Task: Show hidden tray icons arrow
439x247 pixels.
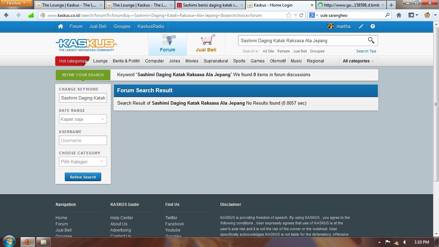Action: (379, 242)
